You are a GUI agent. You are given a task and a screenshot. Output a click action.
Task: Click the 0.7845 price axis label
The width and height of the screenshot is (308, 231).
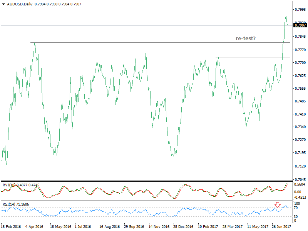[300, 37]
